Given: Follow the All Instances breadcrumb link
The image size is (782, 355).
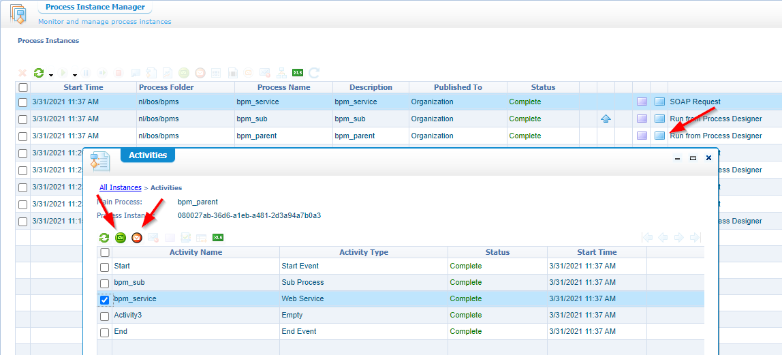Looking at the screenshot, I should 121,187.
